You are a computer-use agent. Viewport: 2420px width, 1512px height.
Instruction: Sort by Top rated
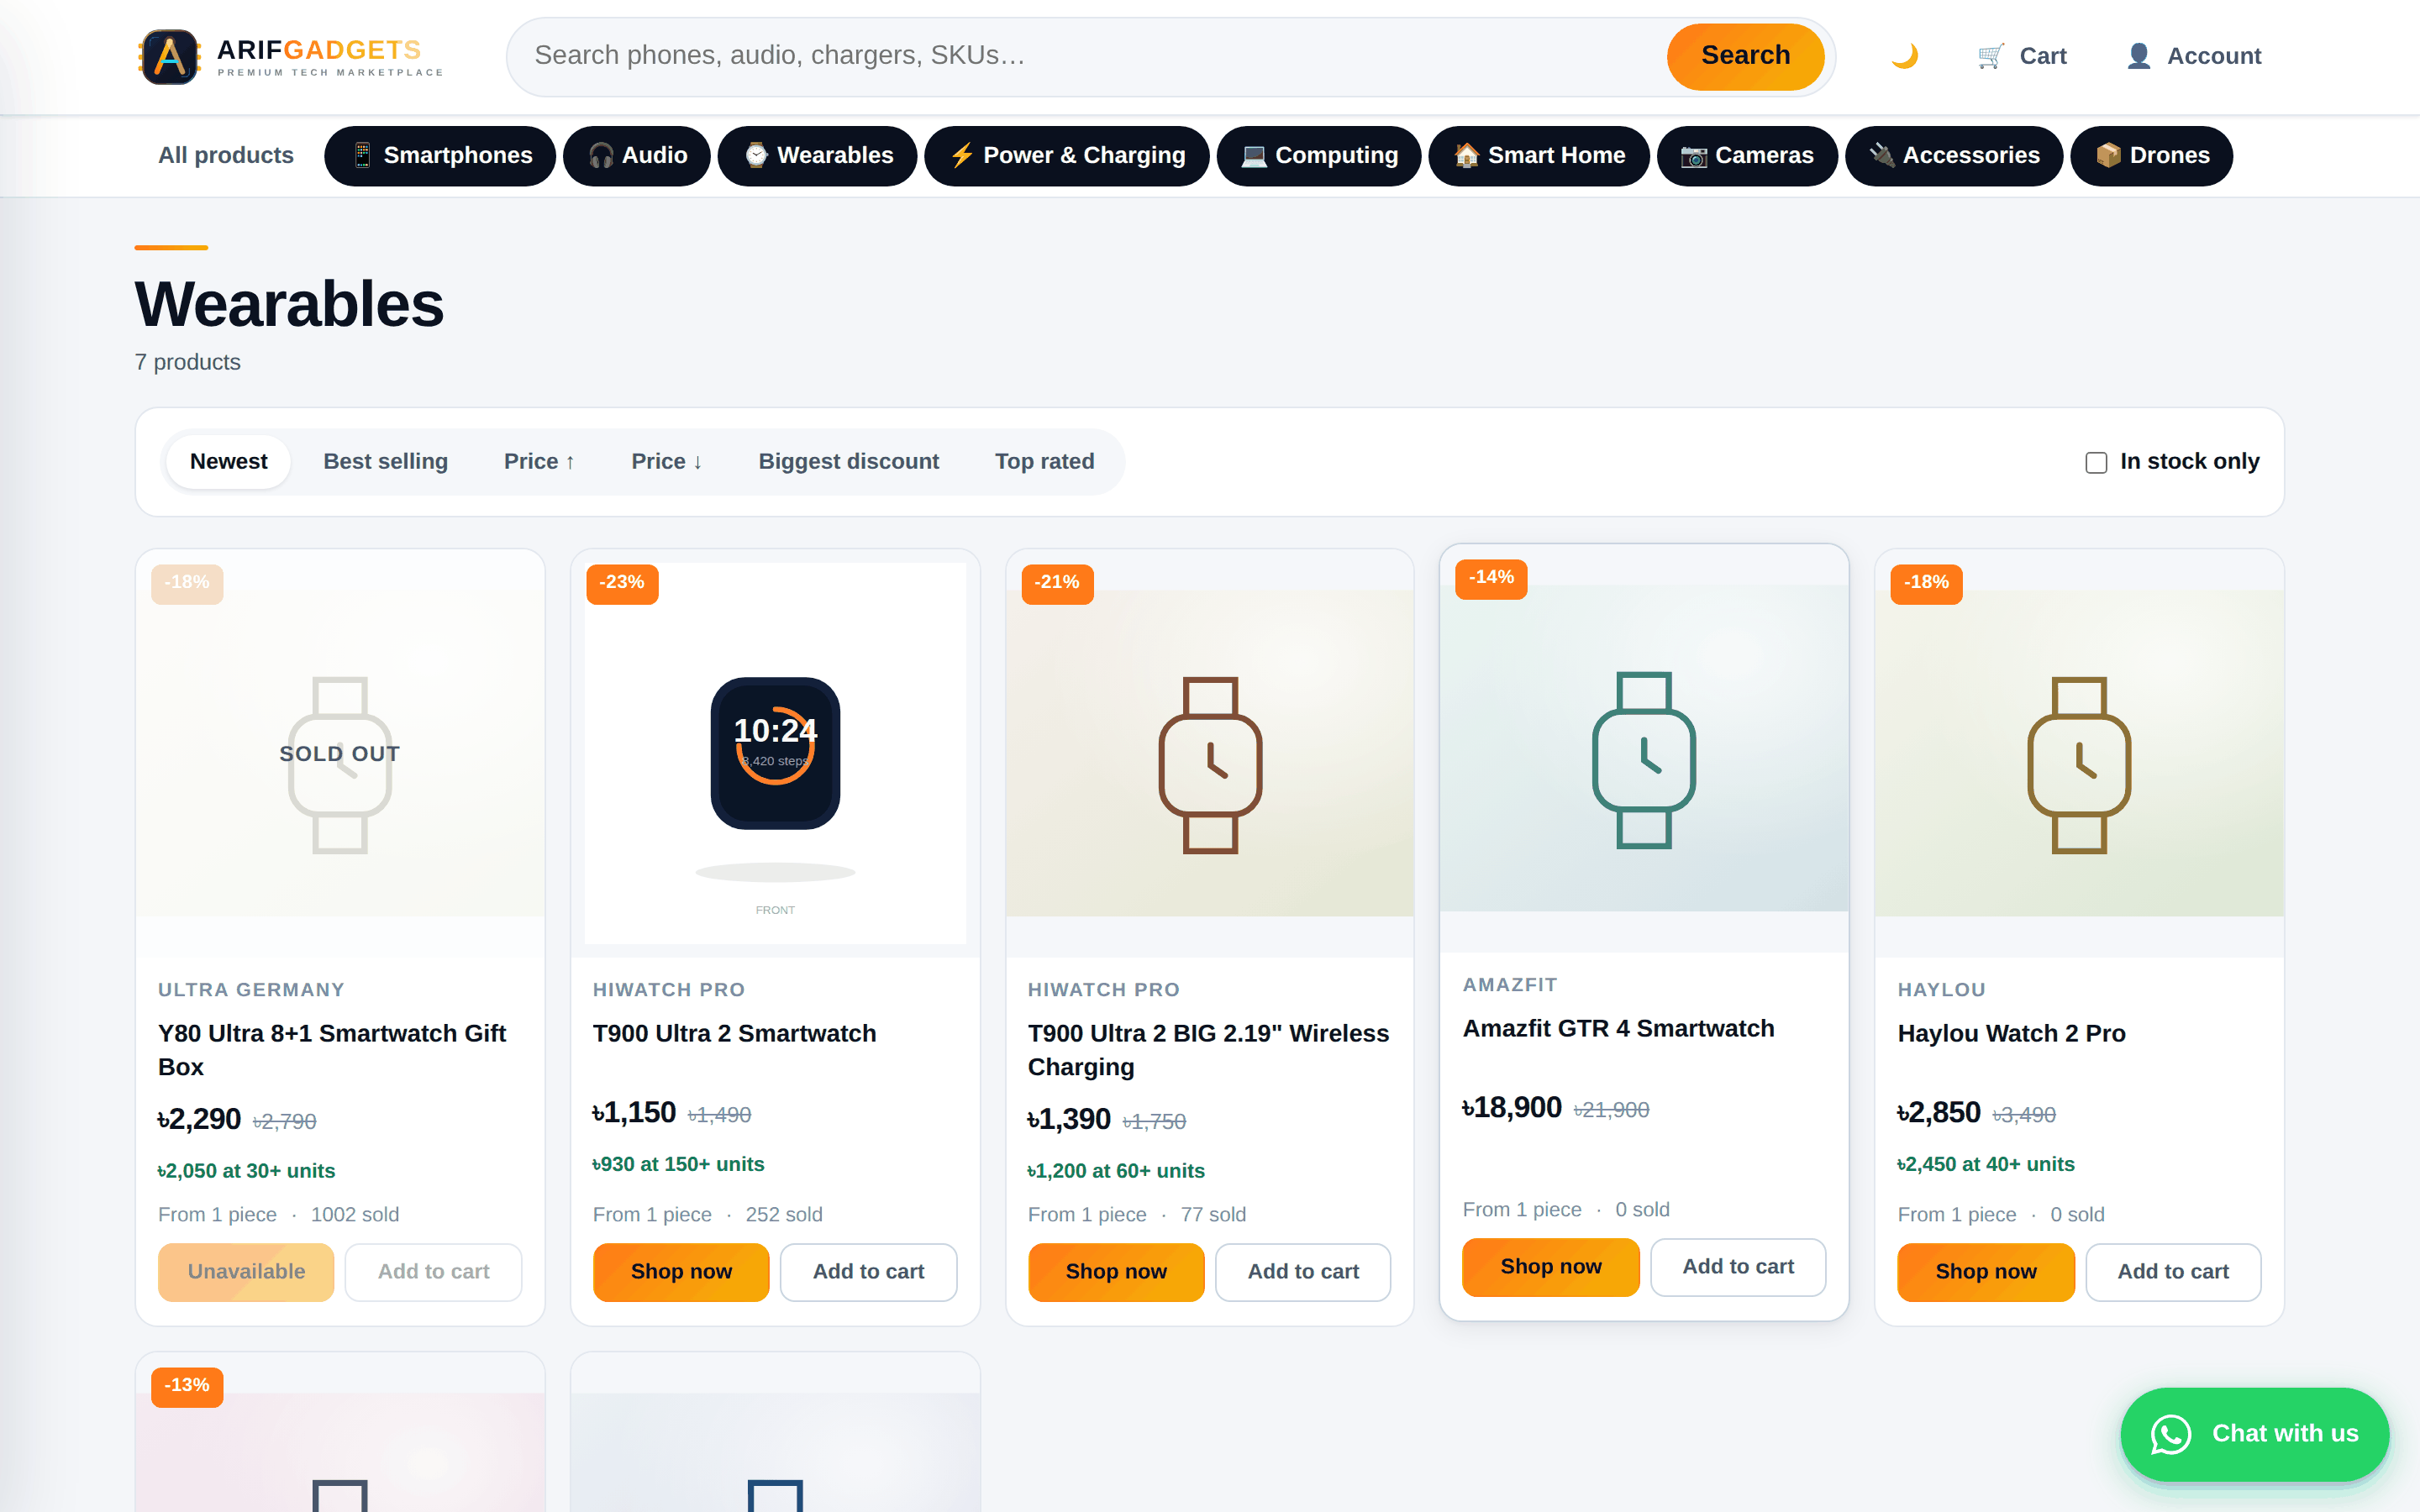coord(1044,462)
